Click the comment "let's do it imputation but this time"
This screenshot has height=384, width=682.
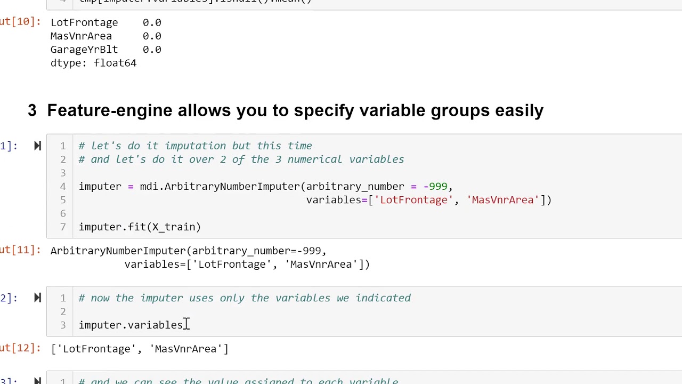pos(195,146)
